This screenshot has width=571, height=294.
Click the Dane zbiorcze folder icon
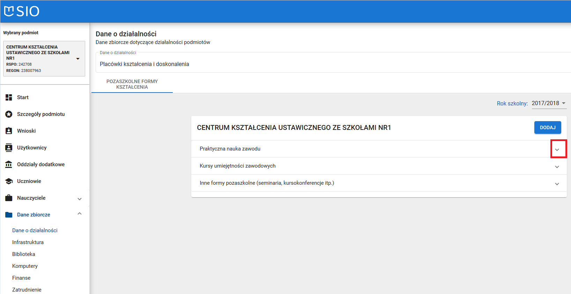pyautogui.click(x=9, y=215)
